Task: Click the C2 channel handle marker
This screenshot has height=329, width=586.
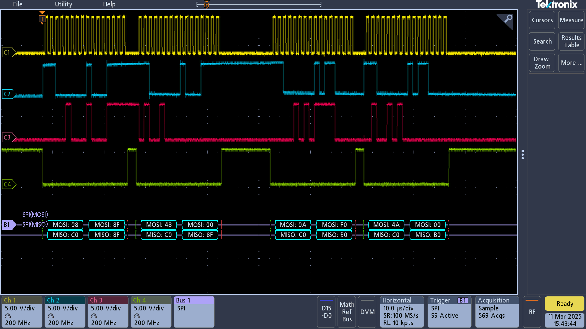Action: (x=8, y=94)
